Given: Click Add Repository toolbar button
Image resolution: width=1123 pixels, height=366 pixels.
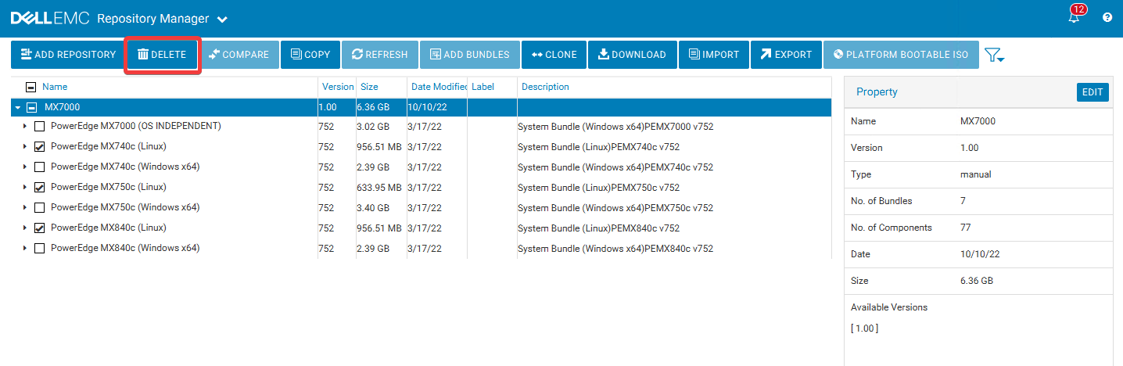Looking at the screenshot, I should point(68,55).
